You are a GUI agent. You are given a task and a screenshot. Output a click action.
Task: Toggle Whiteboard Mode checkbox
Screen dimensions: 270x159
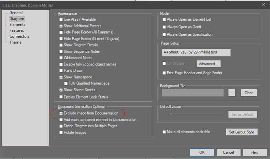(x=61, y=58)
